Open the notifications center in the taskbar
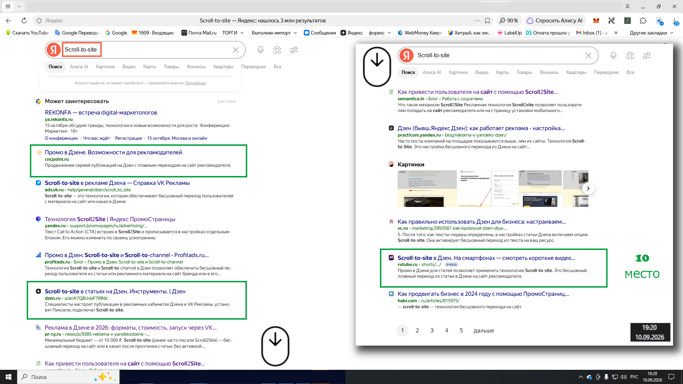The image size is (683, 384). pos(671,377)
